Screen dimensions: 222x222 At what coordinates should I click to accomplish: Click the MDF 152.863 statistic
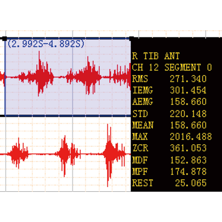(x=169, y=160)
